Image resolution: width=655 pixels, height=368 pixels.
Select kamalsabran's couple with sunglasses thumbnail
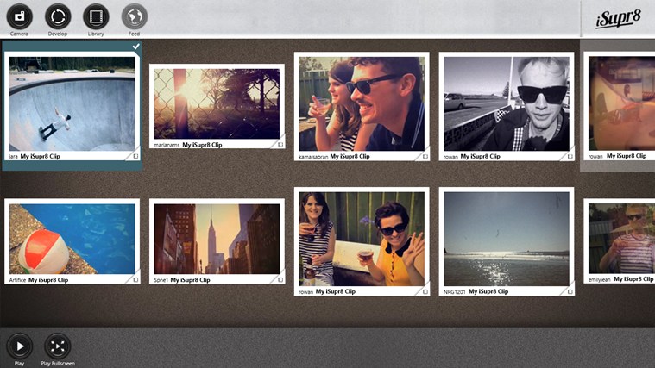click(362, 104)
